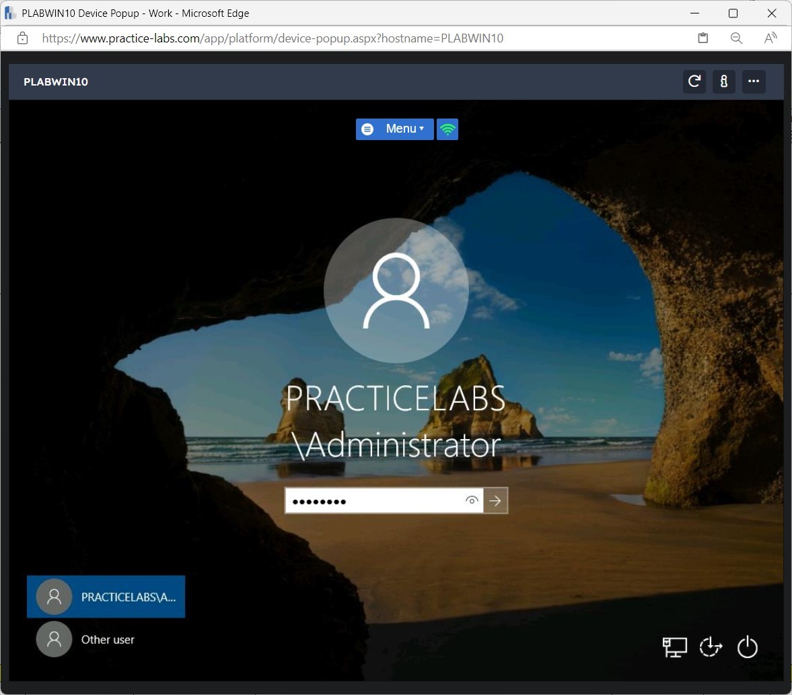The width and height of the screenshot is (792, 695).
Task: Select the network sign-in icon
Action: (674, 647)
